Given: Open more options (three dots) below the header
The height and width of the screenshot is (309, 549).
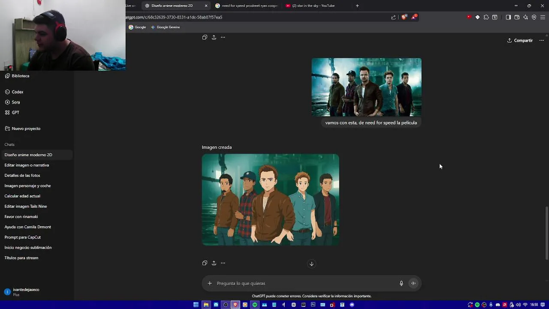Looking at the screenshot, I should 223,37.
